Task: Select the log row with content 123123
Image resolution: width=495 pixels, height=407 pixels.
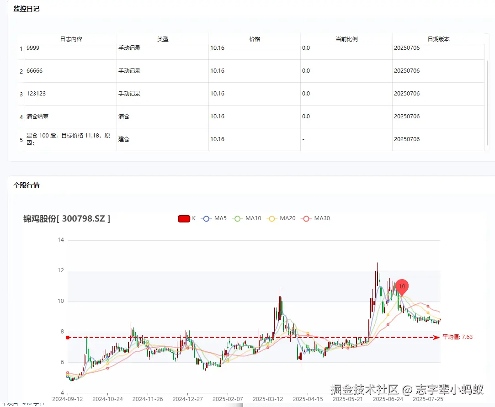Action: (251, 94)
